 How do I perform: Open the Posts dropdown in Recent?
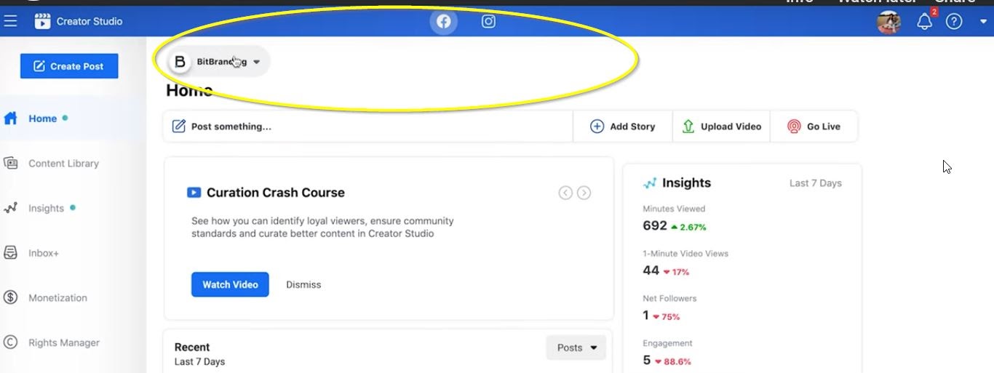click(x=576, y=348)
